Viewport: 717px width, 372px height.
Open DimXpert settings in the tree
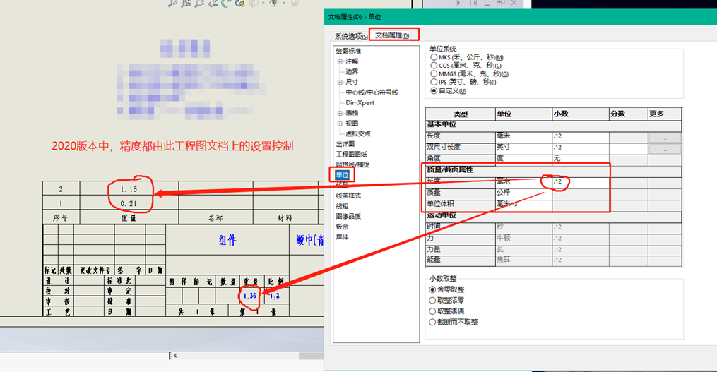360,102
